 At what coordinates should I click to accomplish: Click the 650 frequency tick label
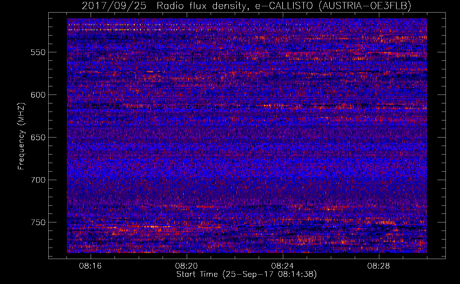coord(38,137)
